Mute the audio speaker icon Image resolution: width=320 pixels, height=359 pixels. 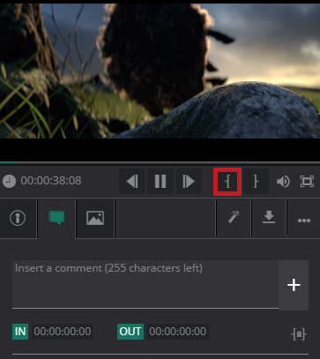coord(283,182)
